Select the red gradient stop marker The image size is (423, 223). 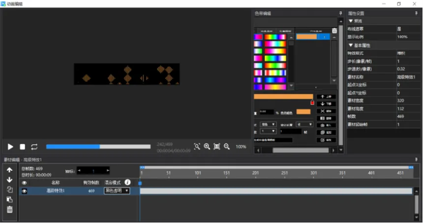pos(312,102)
